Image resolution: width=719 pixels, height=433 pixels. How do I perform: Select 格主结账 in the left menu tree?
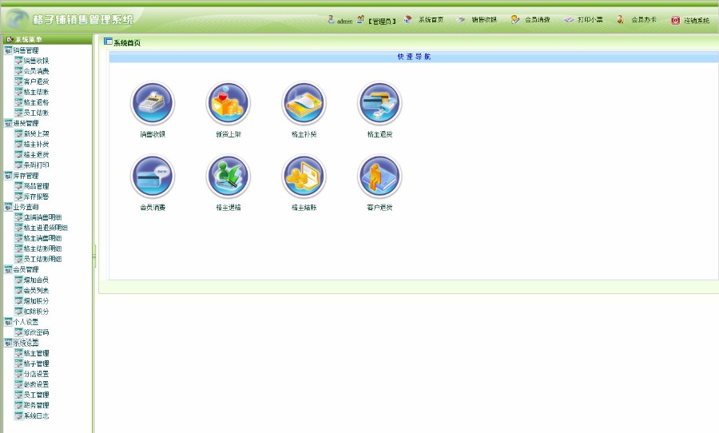(x=36, y=92)
